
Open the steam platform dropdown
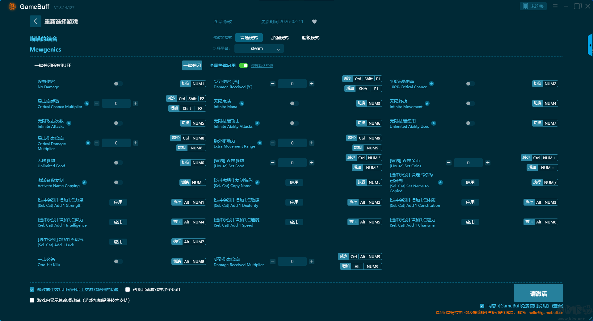(259, 48)
